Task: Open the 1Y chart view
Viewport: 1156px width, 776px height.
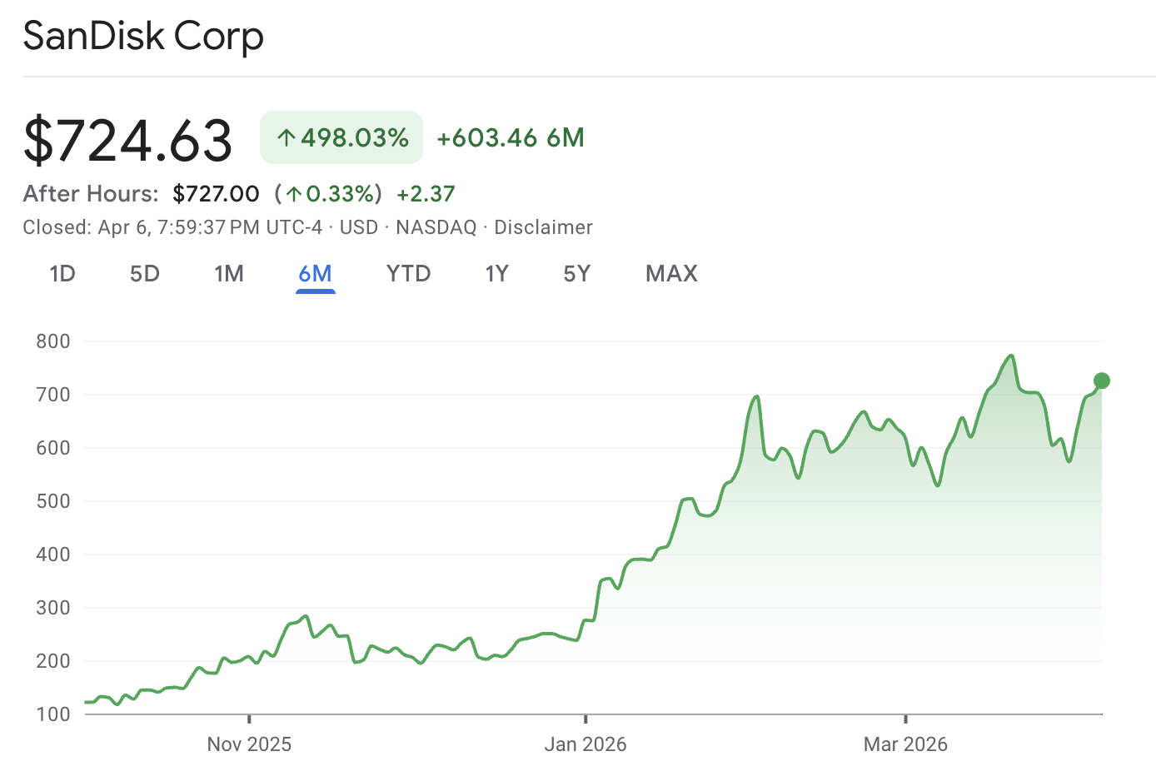Action: [497, 273]
